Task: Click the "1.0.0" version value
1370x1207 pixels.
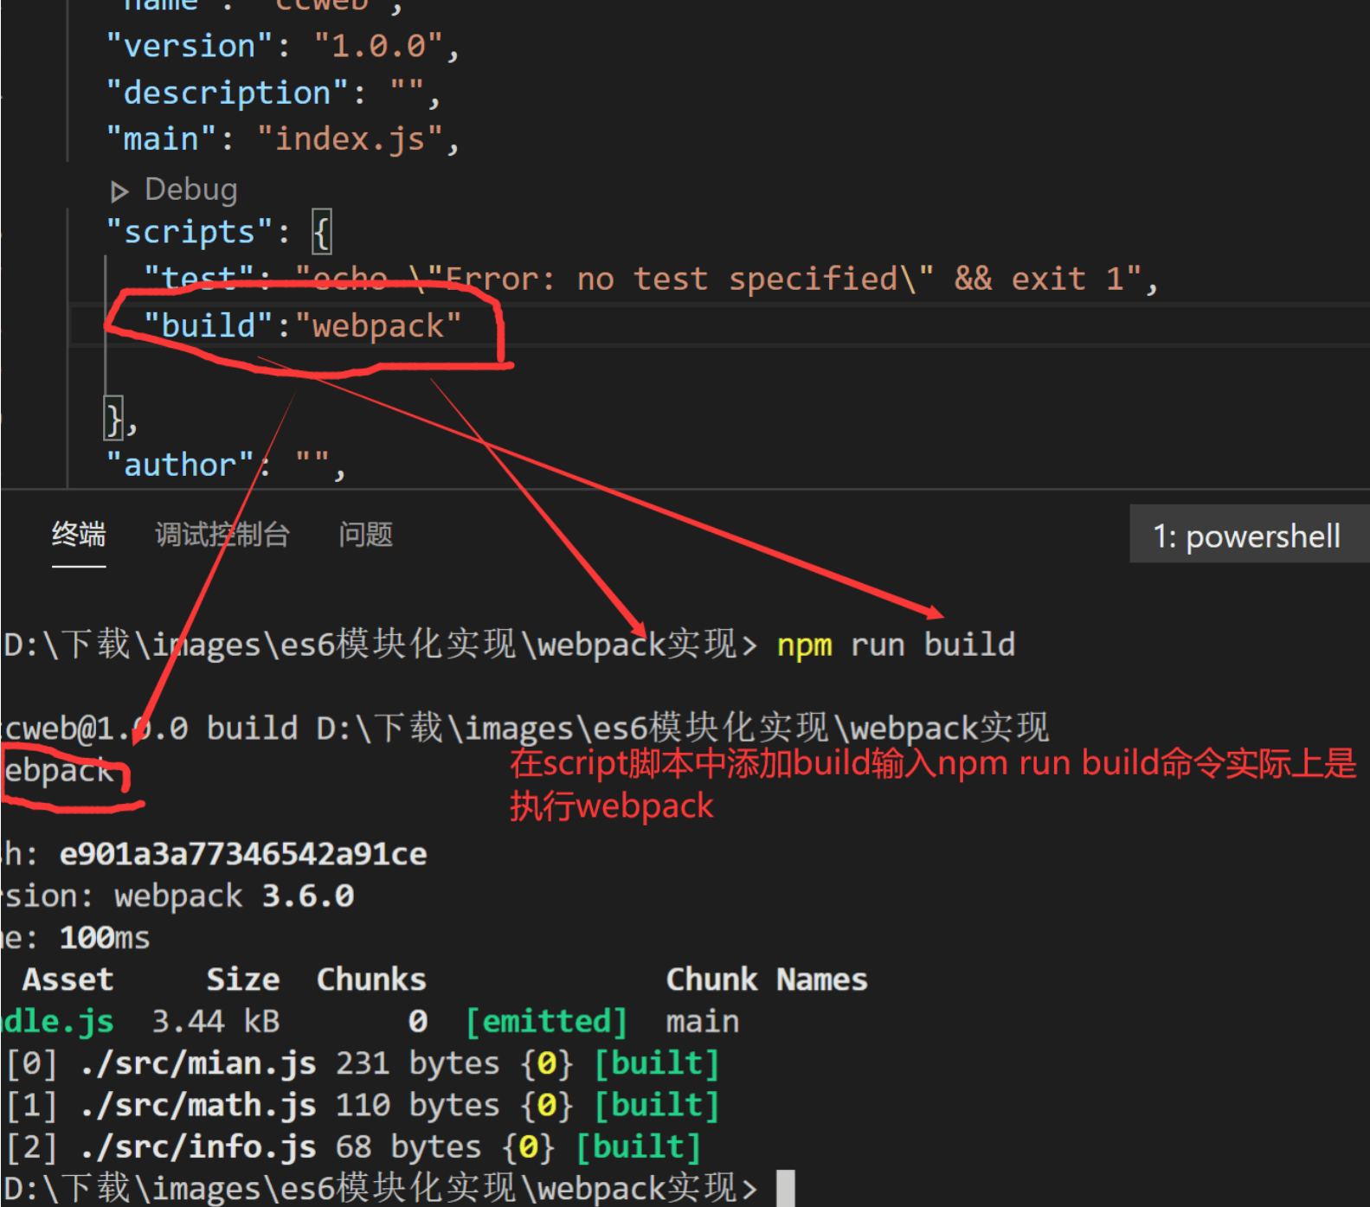Action: click(379, 46)
